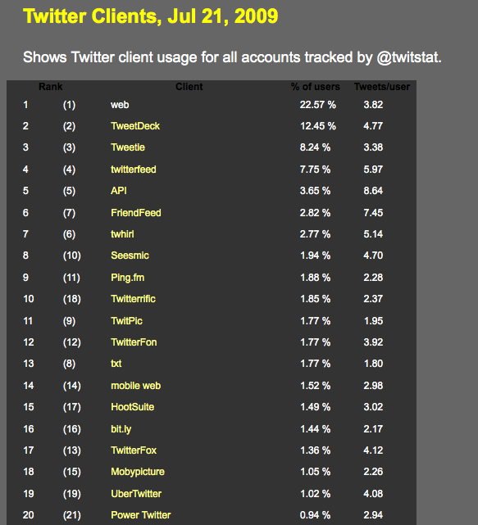
Task: Click the Power Twitter link
Action: click(141, 515)
